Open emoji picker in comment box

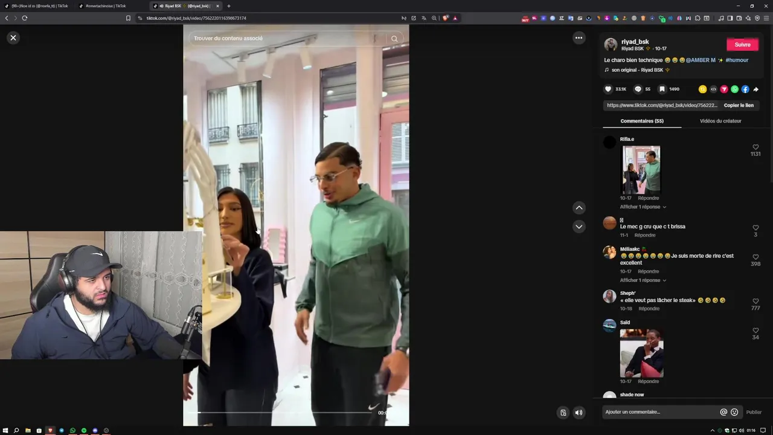click(734, 412)
